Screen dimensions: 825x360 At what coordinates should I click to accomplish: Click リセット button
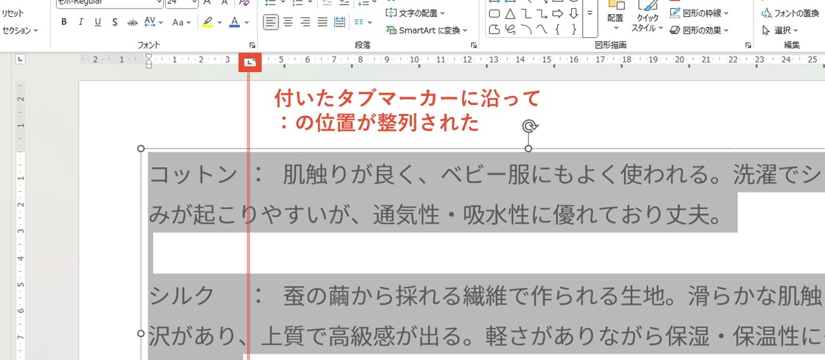[x=13, y=14]
